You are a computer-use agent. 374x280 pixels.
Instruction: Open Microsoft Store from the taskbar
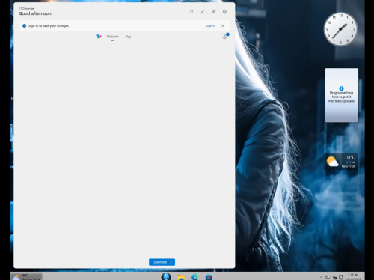tap(209, 277)
